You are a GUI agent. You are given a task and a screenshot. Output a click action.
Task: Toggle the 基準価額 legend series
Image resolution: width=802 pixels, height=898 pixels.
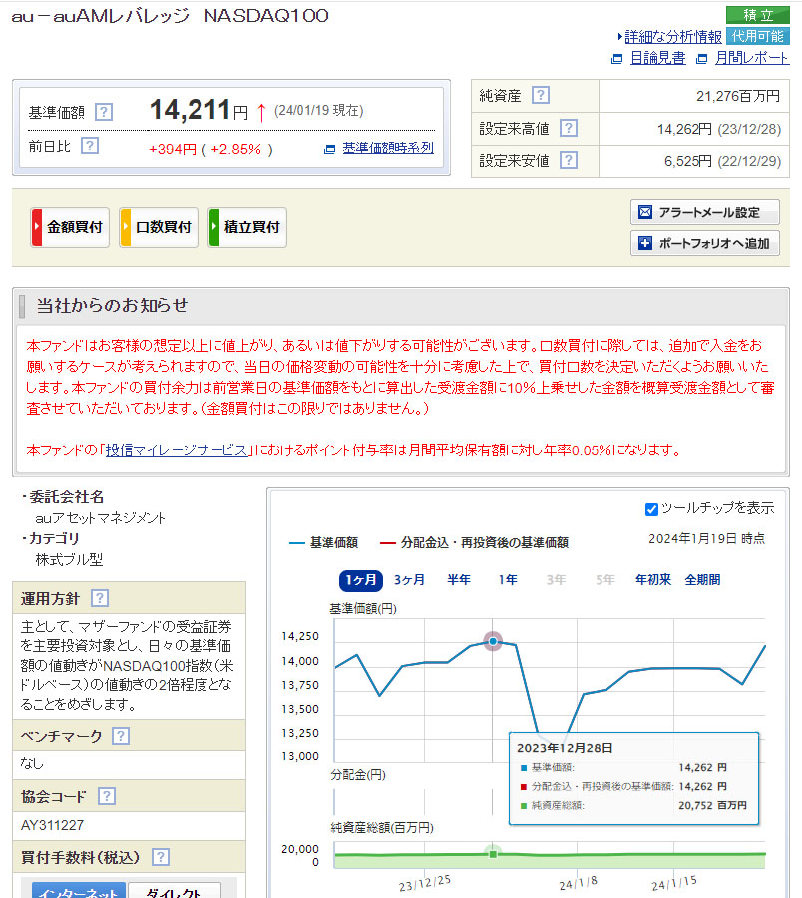[323, 542]
